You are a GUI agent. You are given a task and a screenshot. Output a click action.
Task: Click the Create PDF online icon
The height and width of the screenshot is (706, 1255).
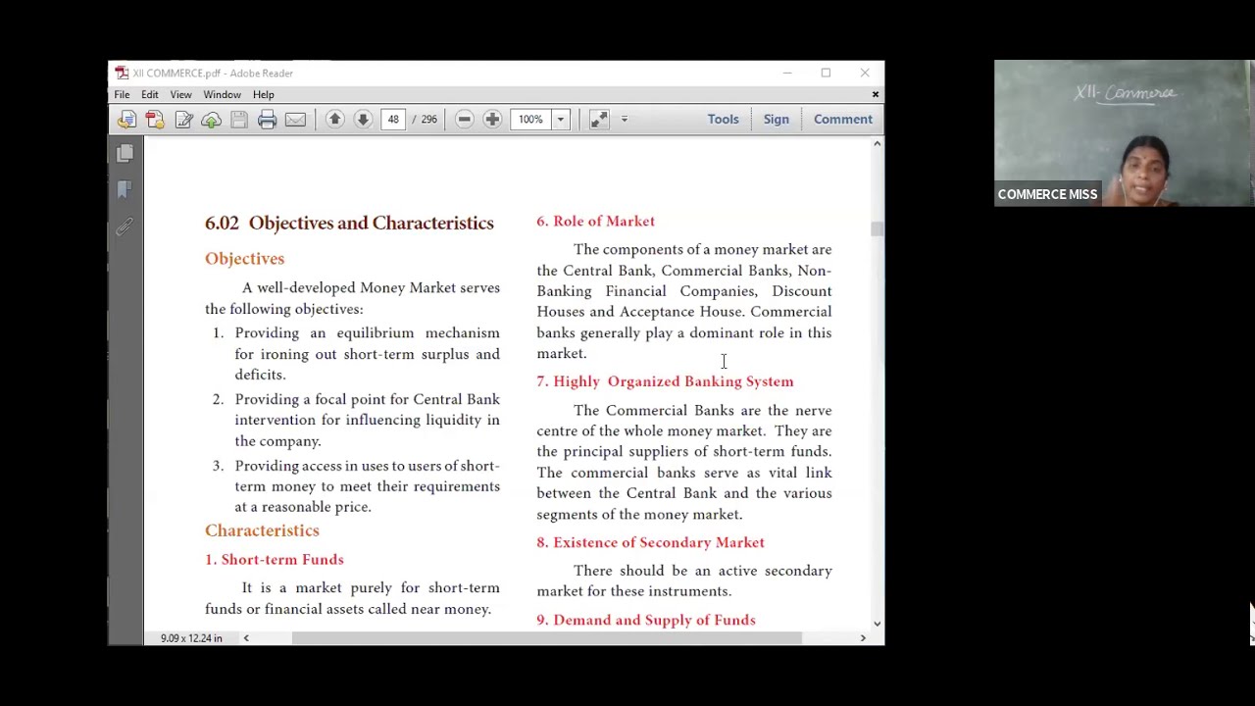[x=155, y=120]
